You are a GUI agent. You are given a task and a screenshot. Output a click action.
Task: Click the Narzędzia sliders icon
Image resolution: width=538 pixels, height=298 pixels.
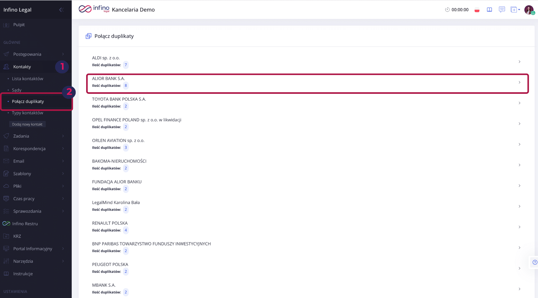[x=6, y=261]
